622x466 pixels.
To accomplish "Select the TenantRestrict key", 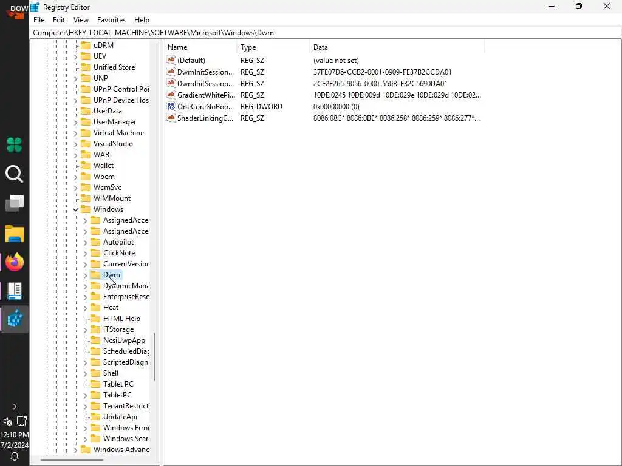I will click(126, 406).
